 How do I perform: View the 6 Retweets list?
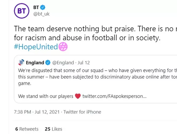click(x=27, y=129)
